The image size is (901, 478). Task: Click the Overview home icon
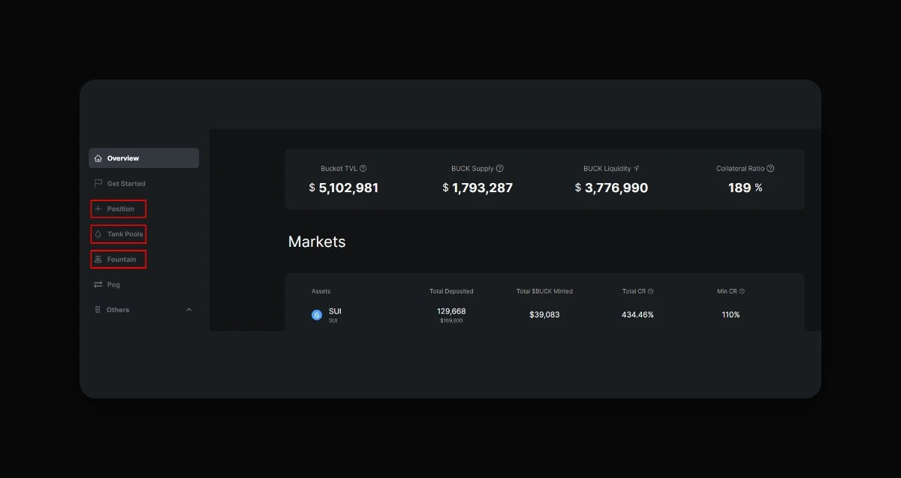tap(98, 158)
